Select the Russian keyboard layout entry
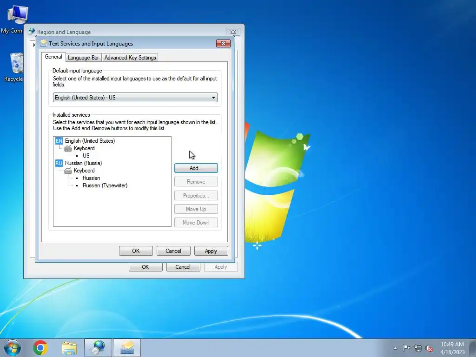The height and width of the screenshot is (357, 476). (92, 178)
